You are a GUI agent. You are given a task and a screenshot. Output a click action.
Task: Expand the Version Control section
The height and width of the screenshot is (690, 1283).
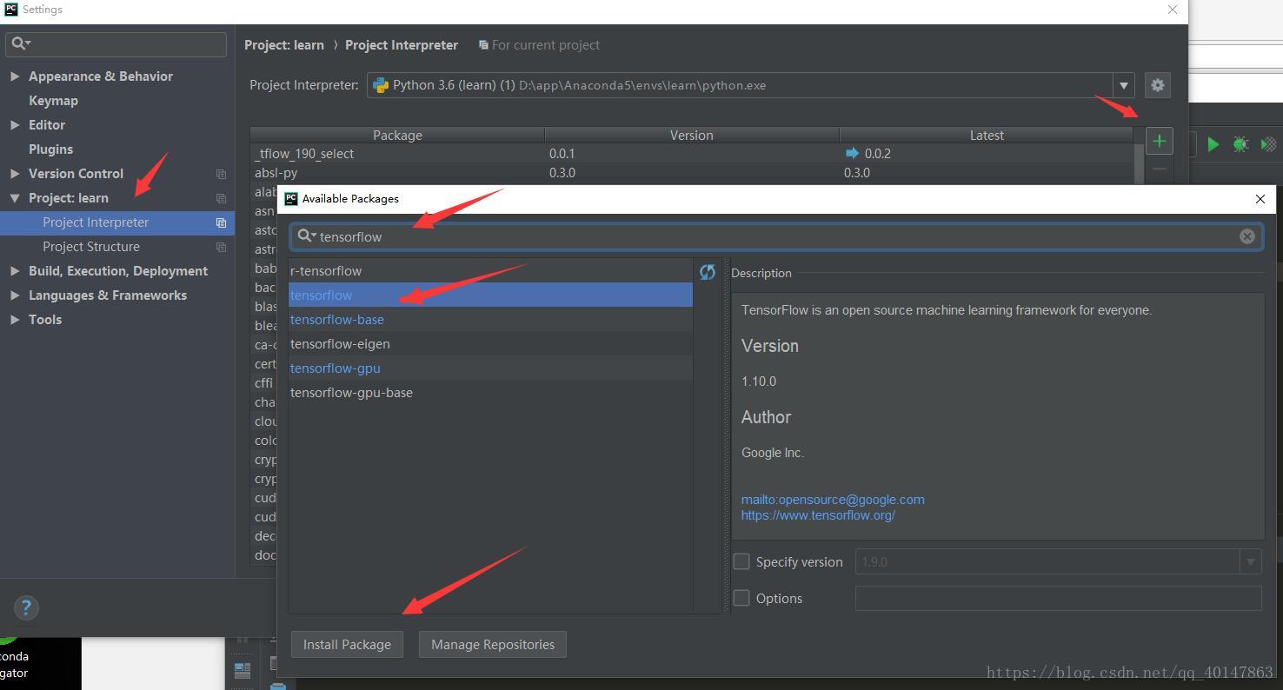(x=15, y=174)
